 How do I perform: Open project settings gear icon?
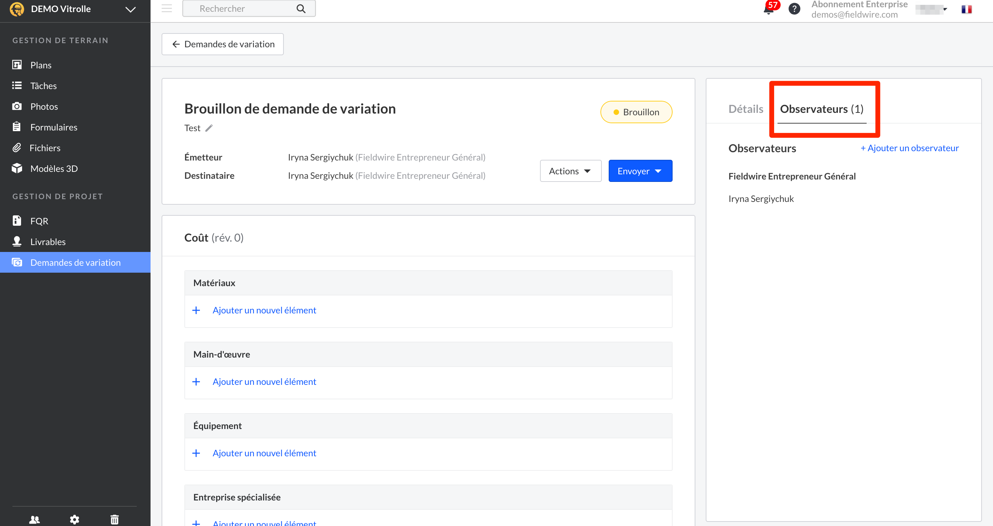click(x=74, y=519)
